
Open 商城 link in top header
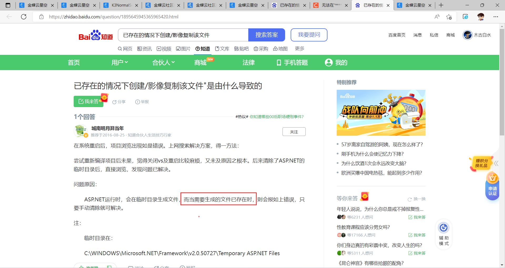point(451,35)
